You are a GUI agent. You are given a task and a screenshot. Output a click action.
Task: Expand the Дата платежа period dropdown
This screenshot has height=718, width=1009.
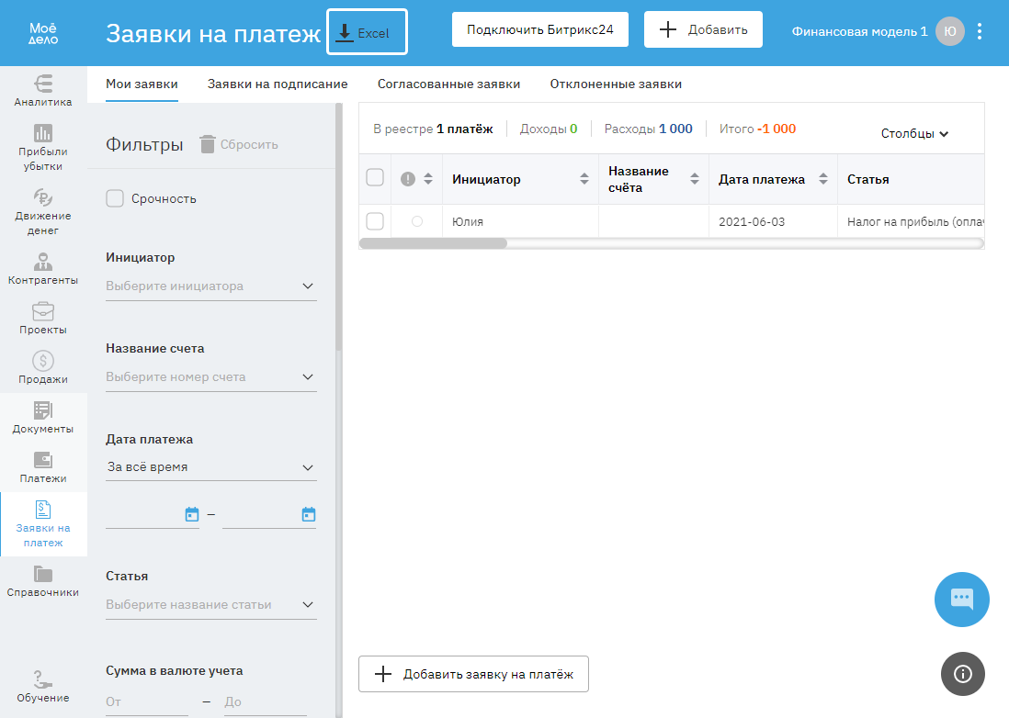click(x=211, y=467)
